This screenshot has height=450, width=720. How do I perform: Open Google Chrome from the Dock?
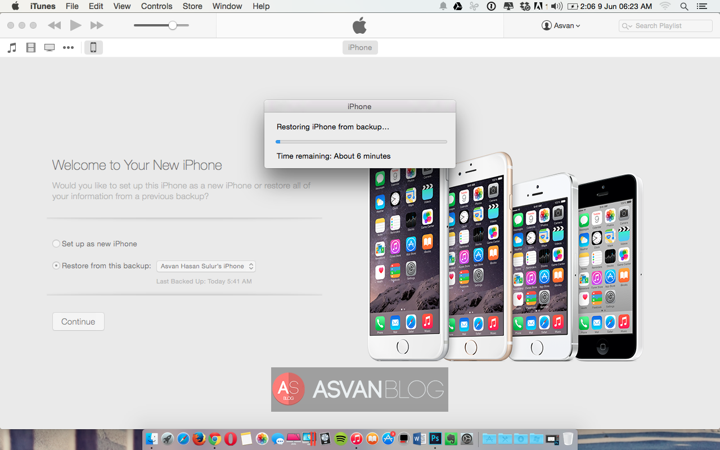click(x=215, y=439)
